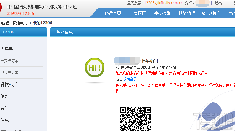
Task: Click the 成为会员 link
Action: tap(130, 79)
